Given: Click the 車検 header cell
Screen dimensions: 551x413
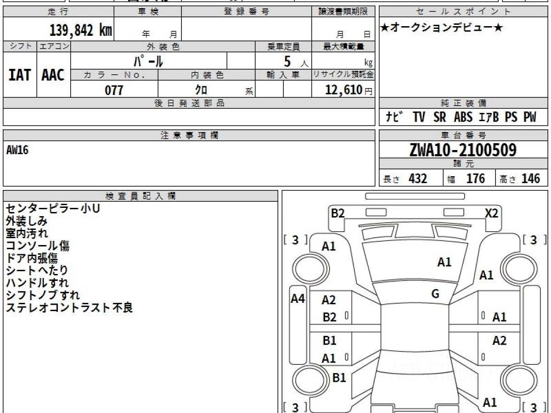Looking at the screenshot, I should 148,12.
